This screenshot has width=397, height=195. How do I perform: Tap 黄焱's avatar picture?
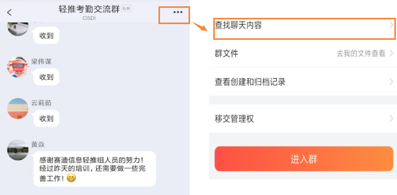(x=17, y=150)
